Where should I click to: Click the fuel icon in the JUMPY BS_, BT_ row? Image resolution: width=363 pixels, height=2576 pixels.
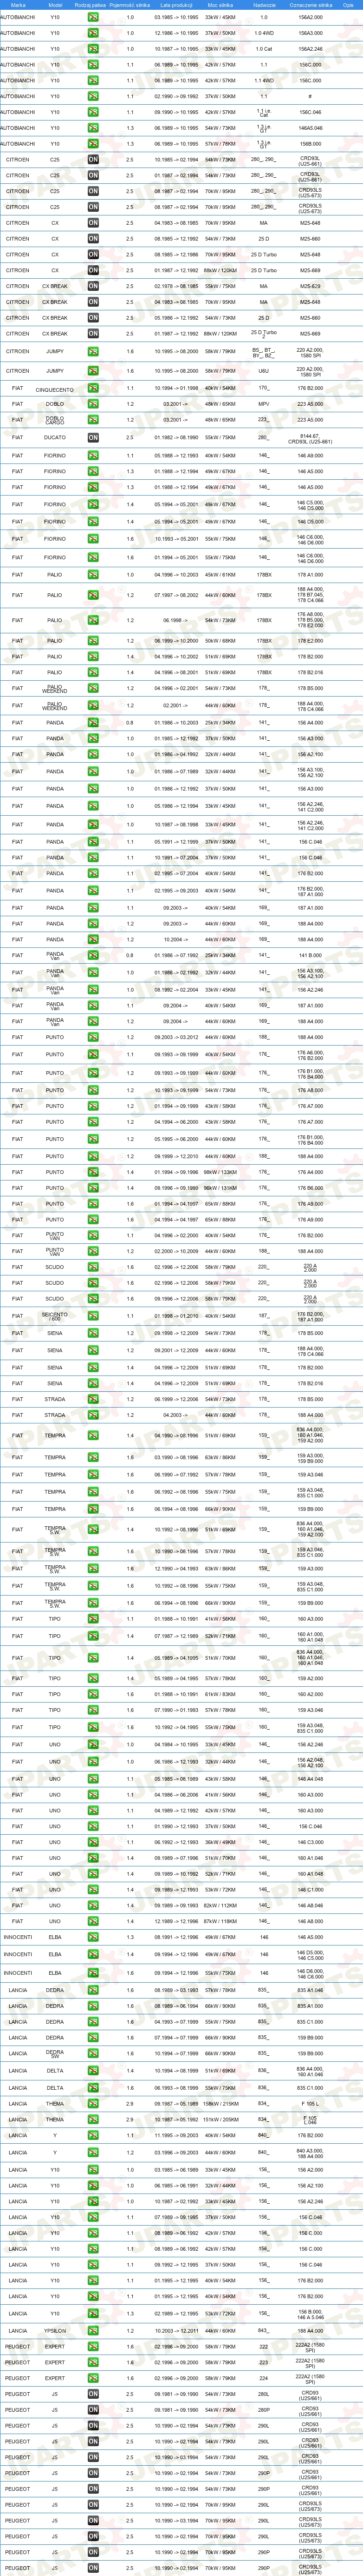tap(93, 352)
